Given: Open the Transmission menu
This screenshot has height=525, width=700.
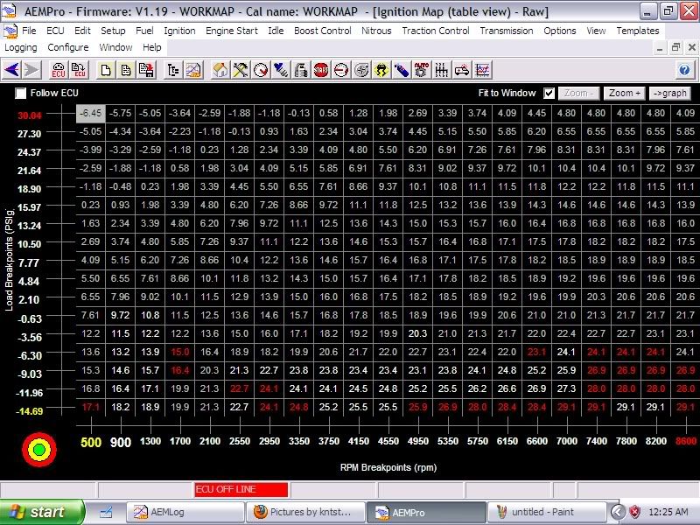Looking at the screenshot, I should 507,31.
